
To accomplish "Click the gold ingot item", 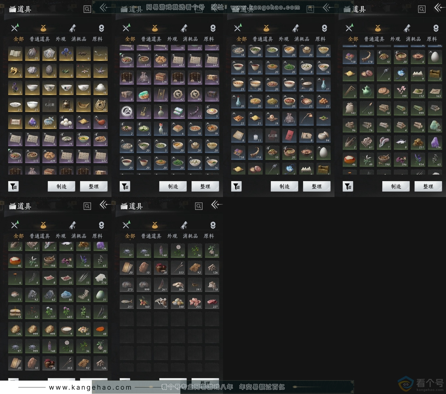I will 83,105.
